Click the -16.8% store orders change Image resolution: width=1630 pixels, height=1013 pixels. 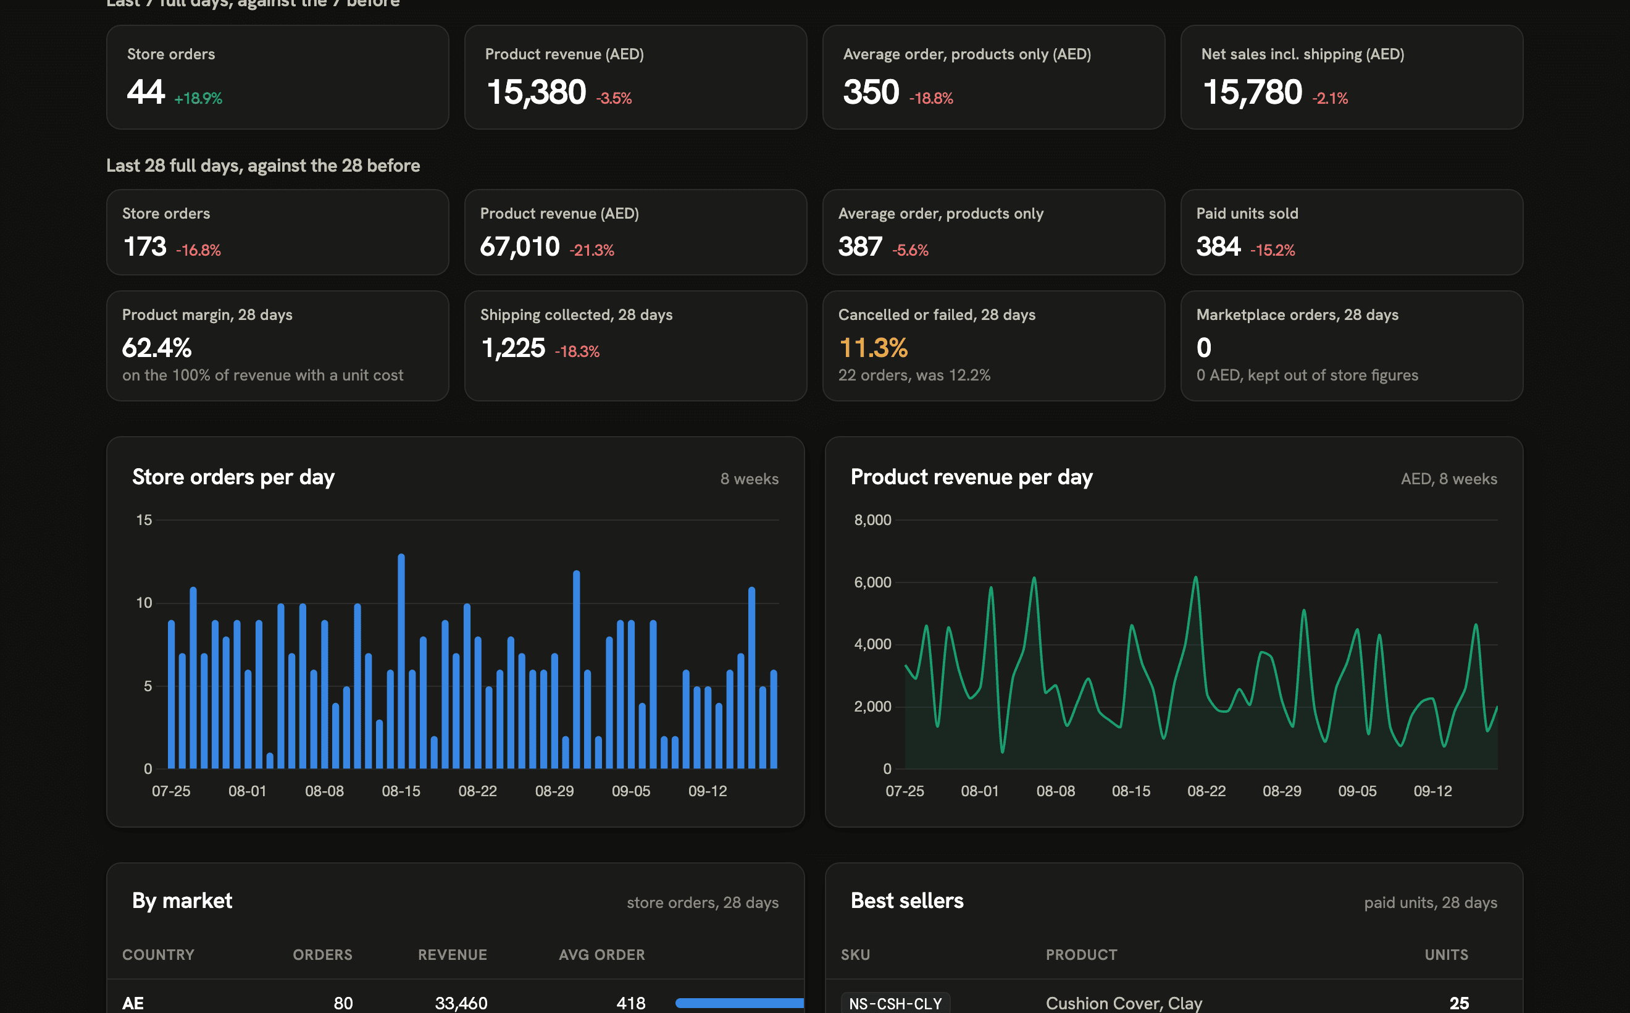coord(198,251)
